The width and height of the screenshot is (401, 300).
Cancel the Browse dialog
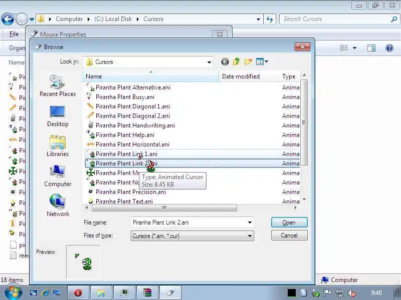(x=289, y=235)
